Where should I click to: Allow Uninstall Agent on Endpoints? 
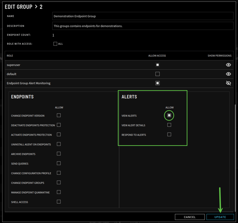59,144
